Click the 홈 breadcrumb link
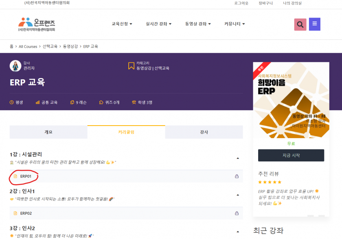The height and width of the screenshot is (239, 342). [x=11, y=46]
